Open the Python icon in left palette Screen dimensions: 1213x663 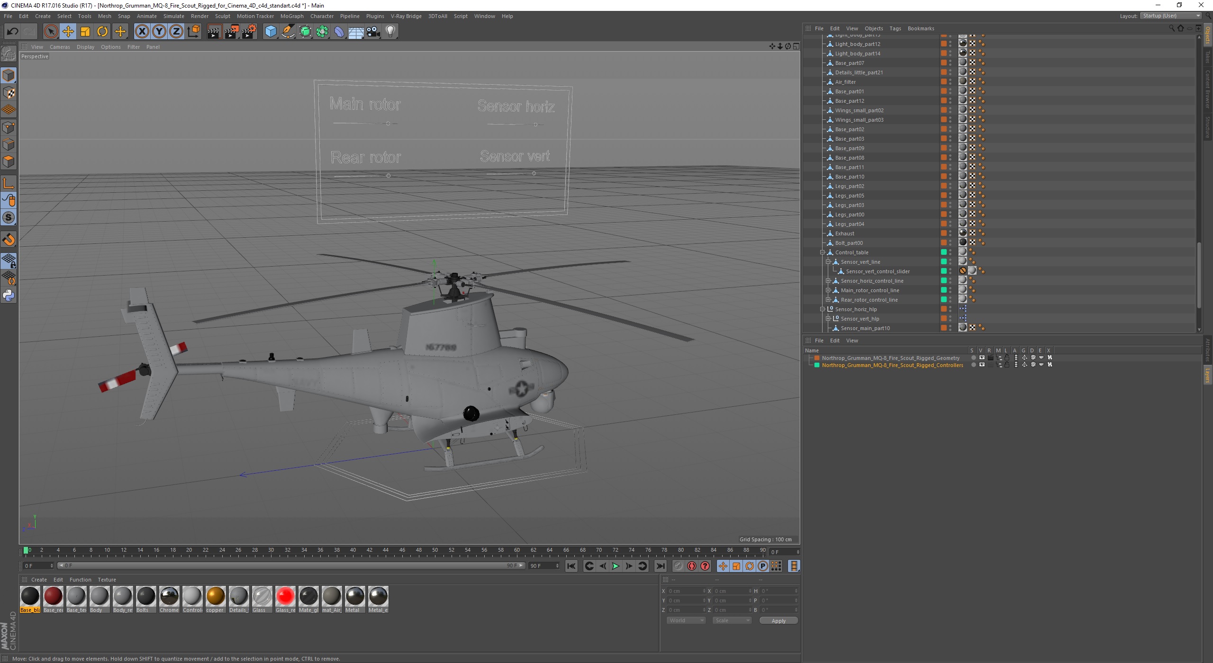point(9,296)
